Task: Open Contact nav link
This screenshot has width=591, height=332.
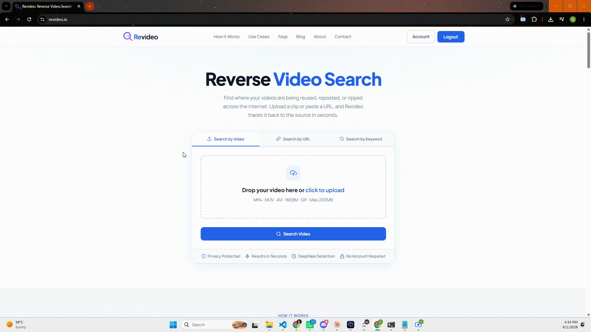Action: pos(343,37)
